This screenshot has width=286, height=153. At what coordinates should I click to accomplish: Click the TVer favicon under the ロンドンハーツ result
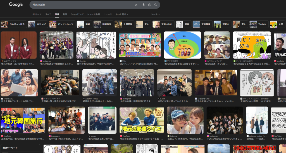pos(120,61)
